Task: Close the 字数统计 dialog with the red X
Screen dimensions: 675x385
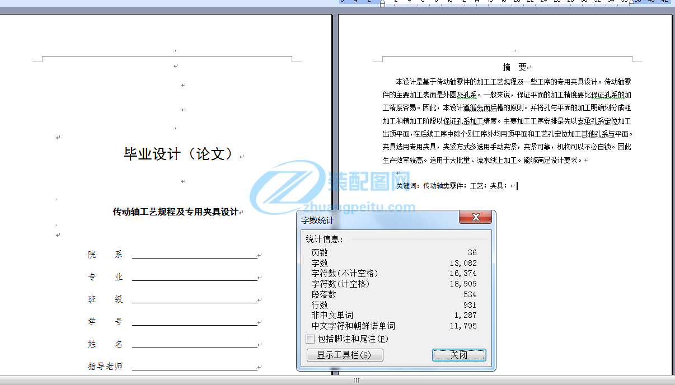Action: coord(475,217)
